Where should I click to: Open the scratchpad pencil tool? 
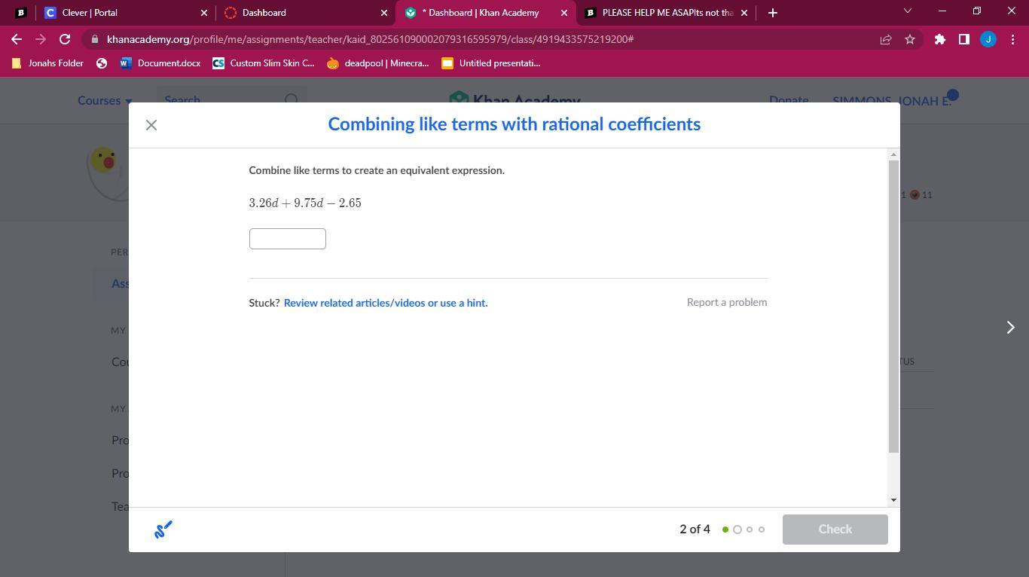click(163, 530)
